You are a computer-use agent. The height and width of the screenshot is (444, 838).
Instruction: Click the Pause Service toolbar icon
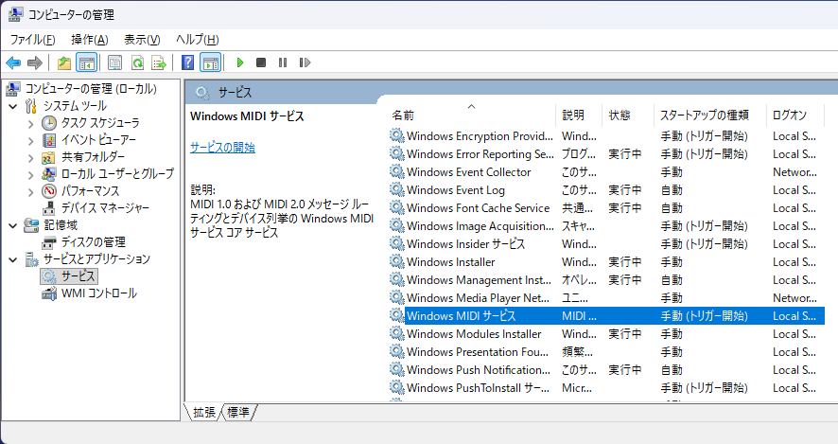pyautogui.click(x=282, y=62)
